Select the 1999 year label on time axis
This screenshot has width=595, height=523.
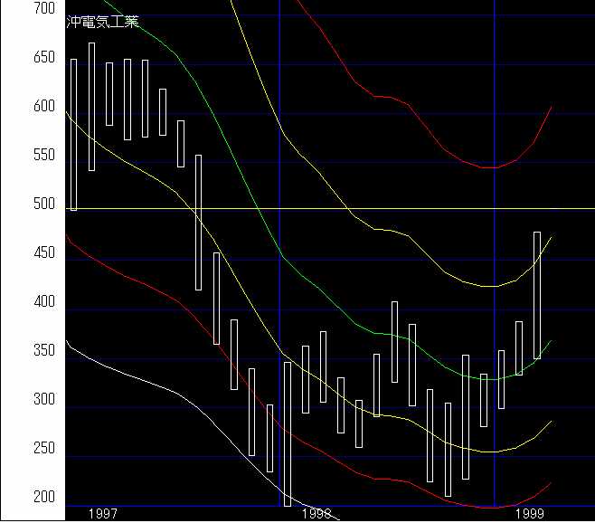[529, 513]
